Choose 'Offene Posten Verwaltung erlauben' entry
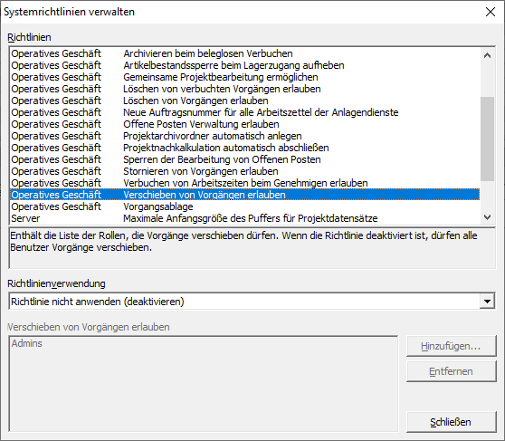Viewport: 505px width, 441px height. [244, 124]
